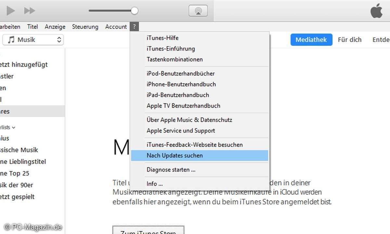Open the Account menu

pos(116,27)
